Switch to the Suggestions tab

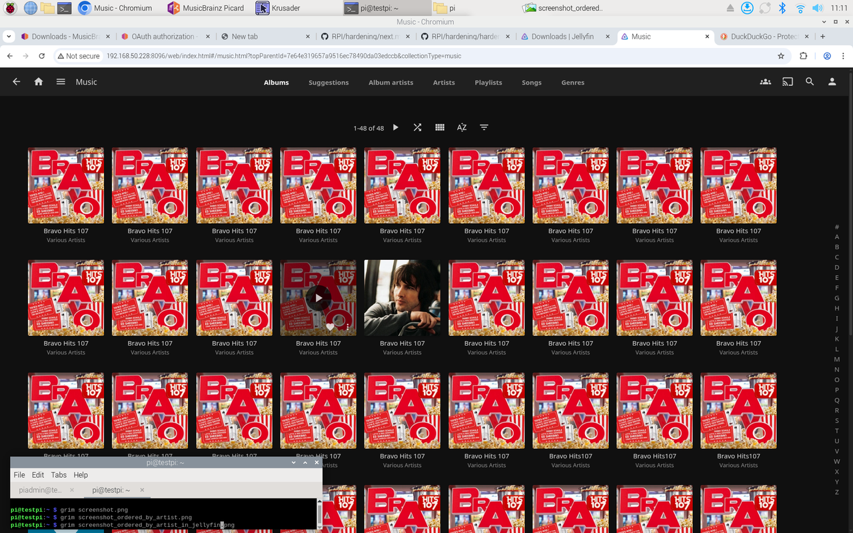[329, 83]
